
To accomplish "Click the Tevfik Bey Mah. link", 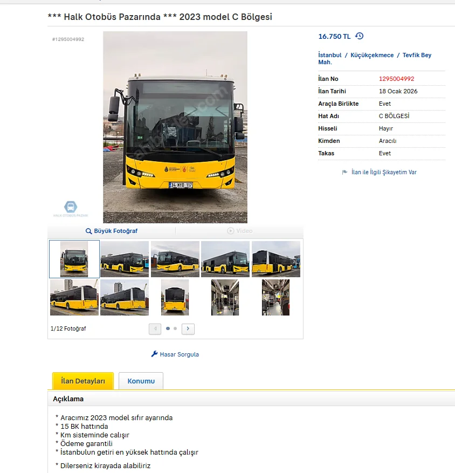I will pos(375,59).
